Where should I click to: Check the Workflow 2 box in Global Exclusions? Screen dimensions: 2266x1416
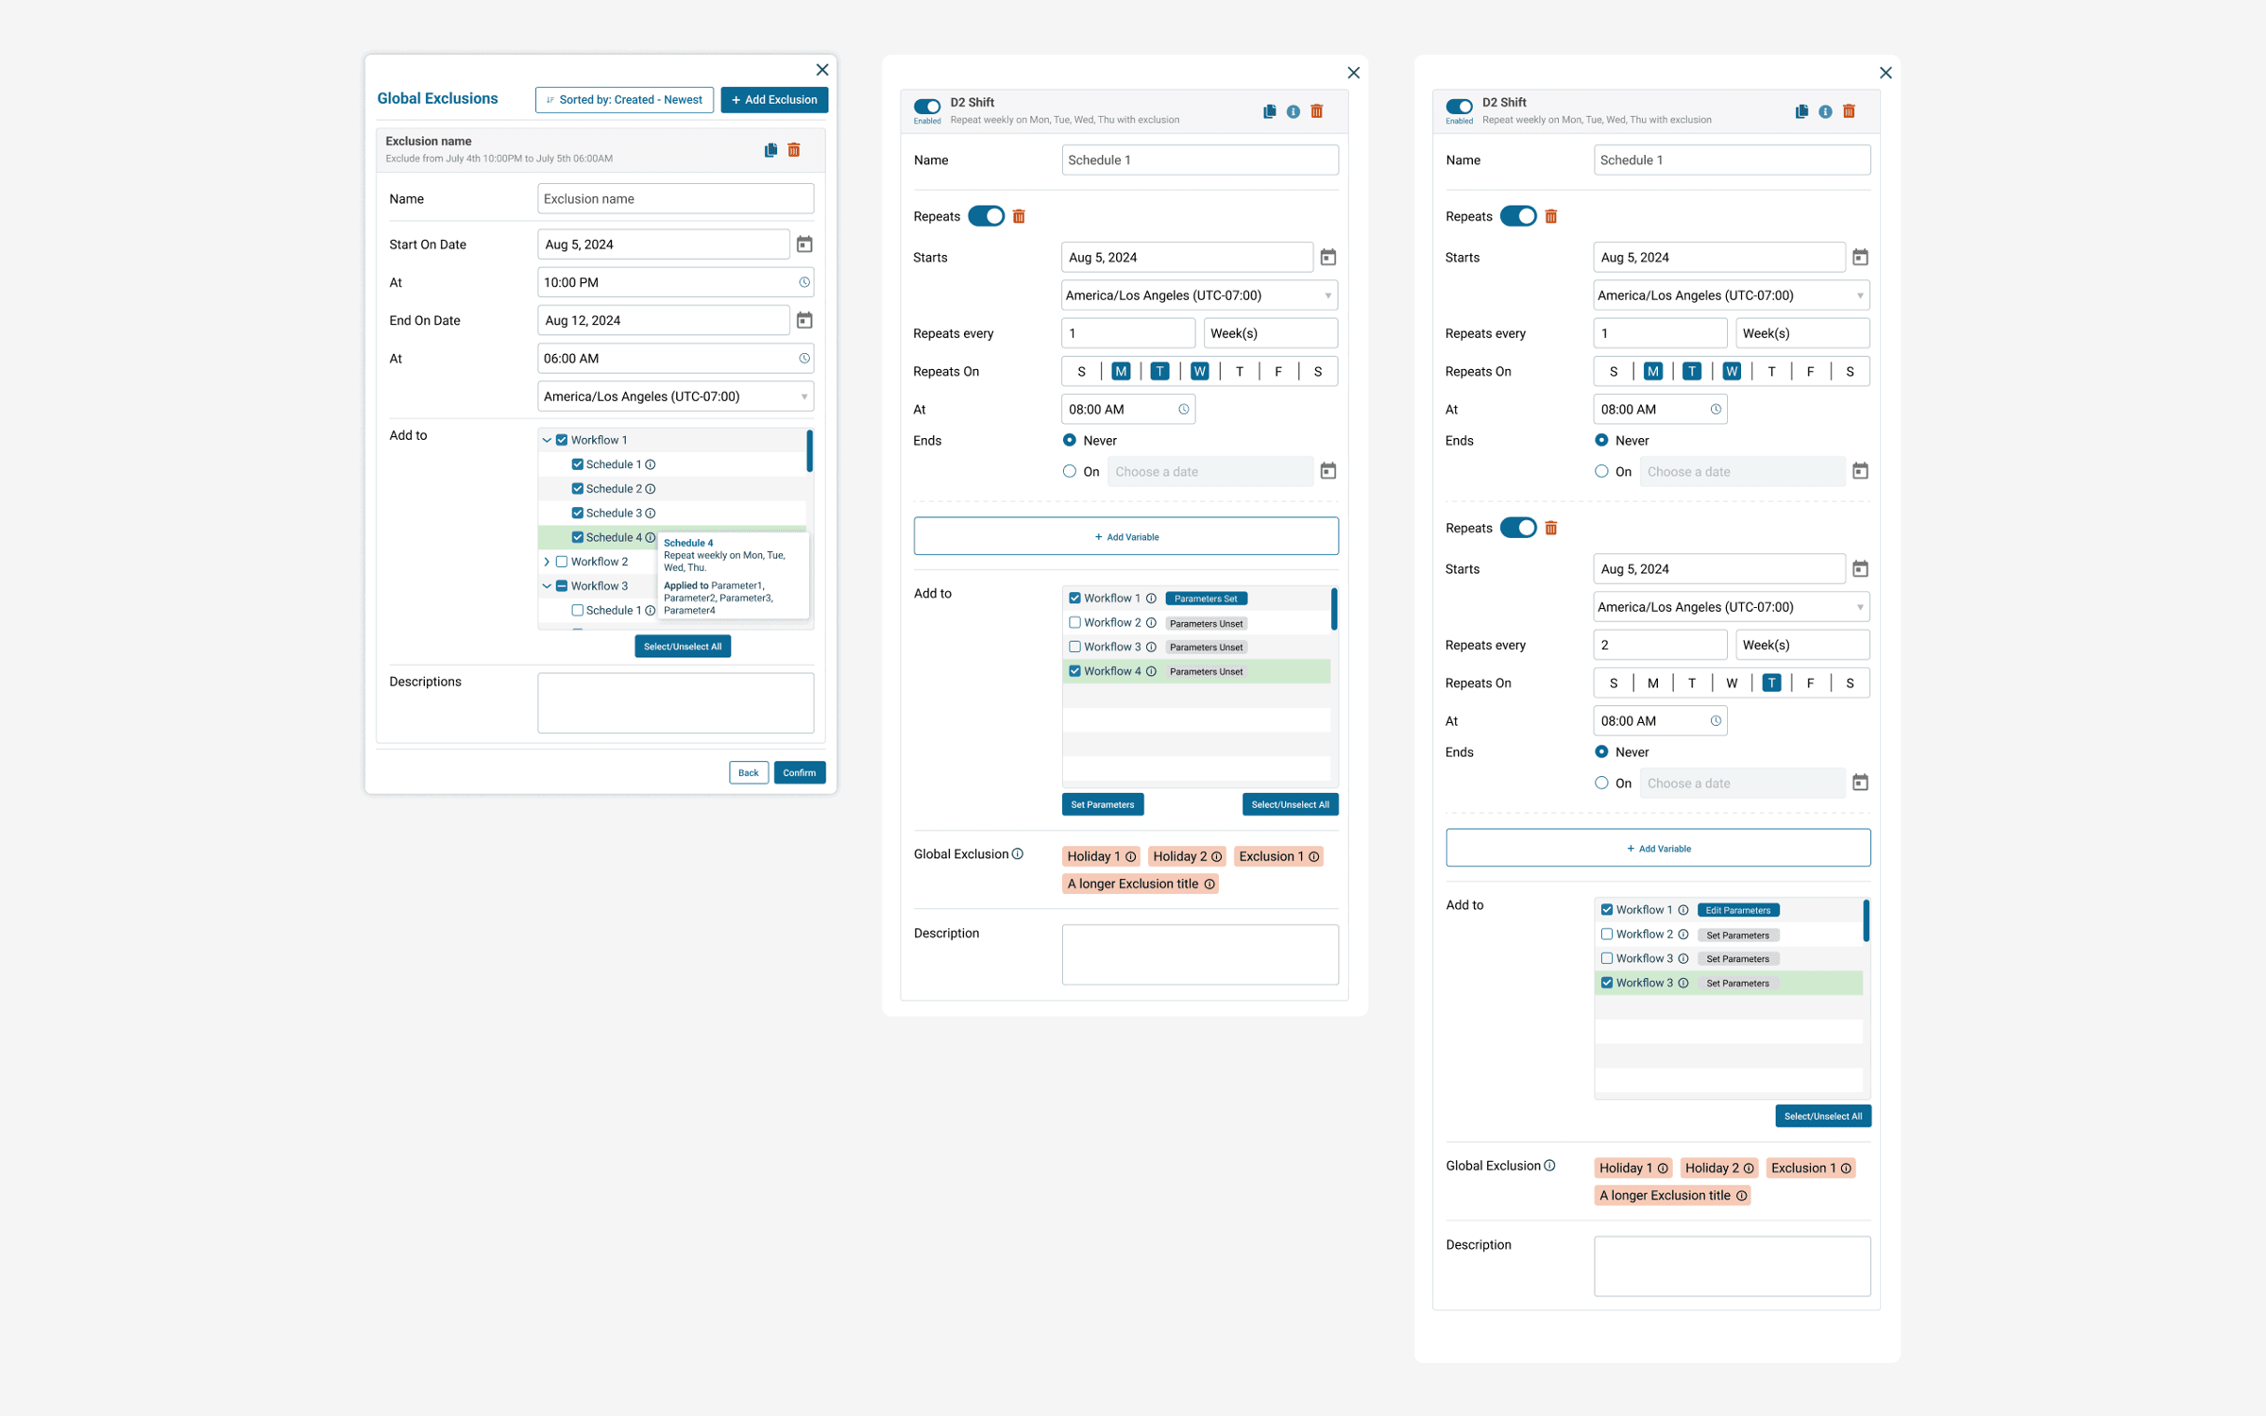click(562, 562)
